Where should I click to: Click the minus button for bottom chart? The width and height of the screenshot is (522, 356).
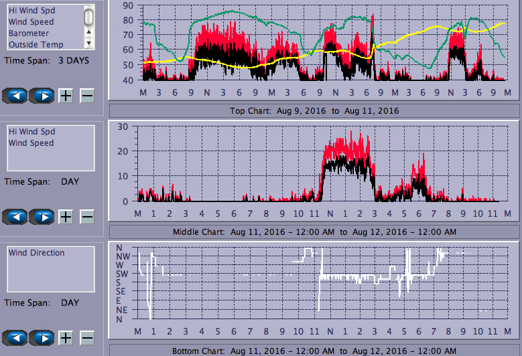click(87, 338)
